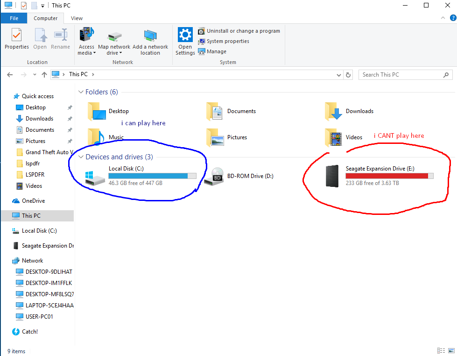Add a network location
Image resolution: width=457 pixels, height=356 pixels.
coord(150,41)
